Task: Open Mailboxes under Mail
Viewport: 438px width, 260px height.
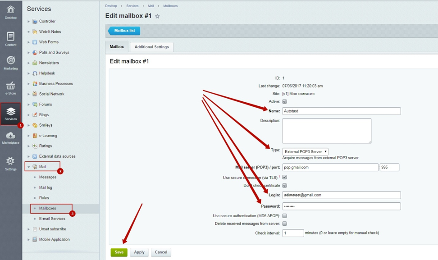Action: [x=47, y=208]
